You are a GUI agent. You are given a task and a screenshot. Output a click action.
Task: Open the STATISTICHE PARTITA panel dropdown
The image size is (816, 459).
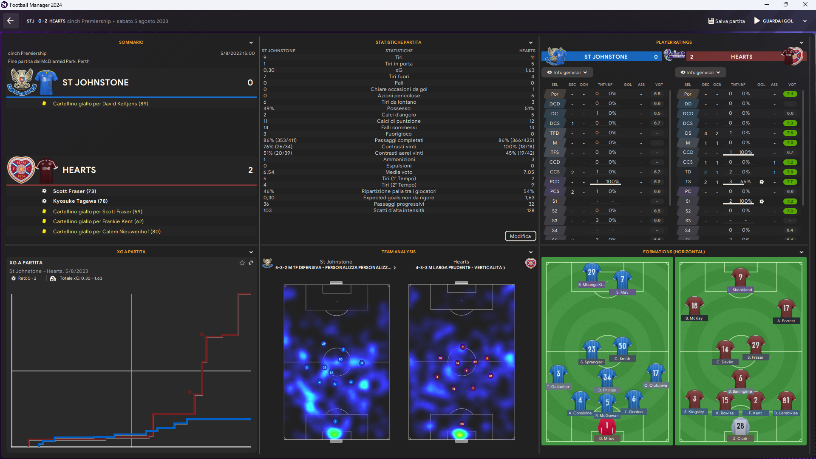[530, 42]
